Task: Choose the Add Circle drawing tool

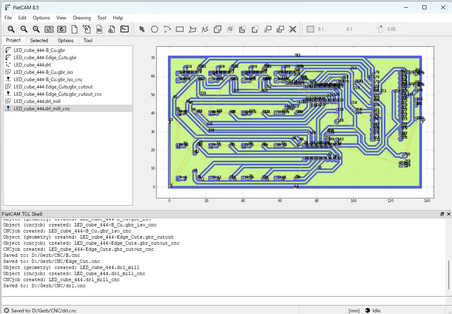Action: click(x=155, y=29)
